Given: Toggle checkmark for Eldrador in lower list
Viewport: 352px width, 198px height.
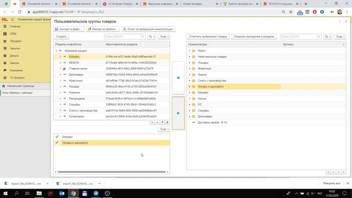Looking at the screenshot, I should point(57,137).
